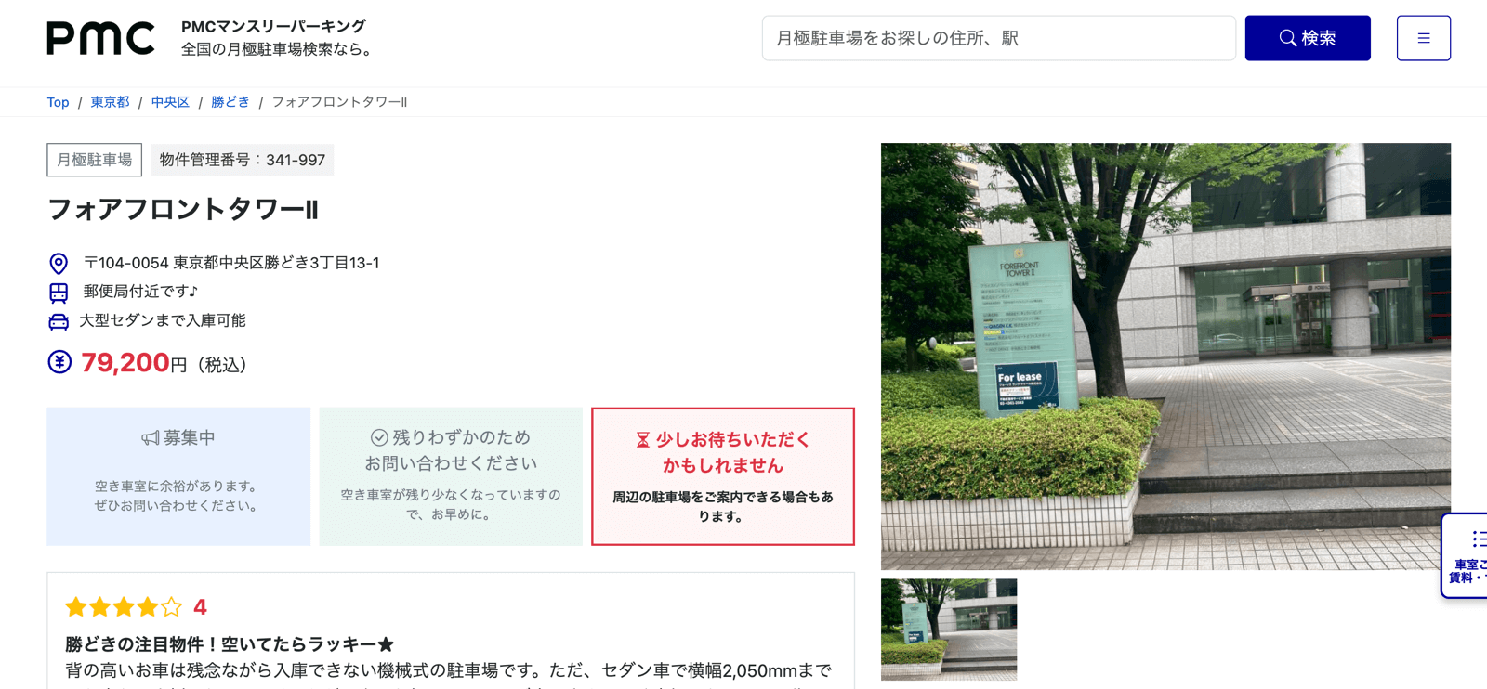Click the yen icon beside the price
1487x689 pixels.
[x=59, y=362]
